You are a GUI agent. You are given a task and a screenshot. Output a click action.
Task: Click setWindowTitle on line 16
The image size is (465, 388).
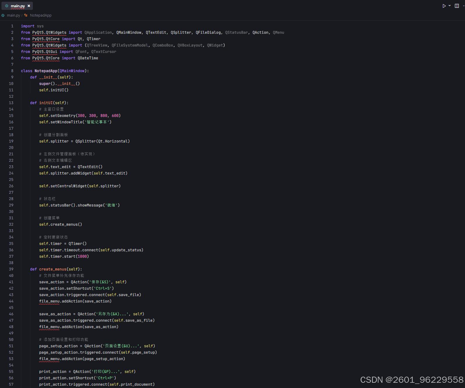[x=66, y=122]
